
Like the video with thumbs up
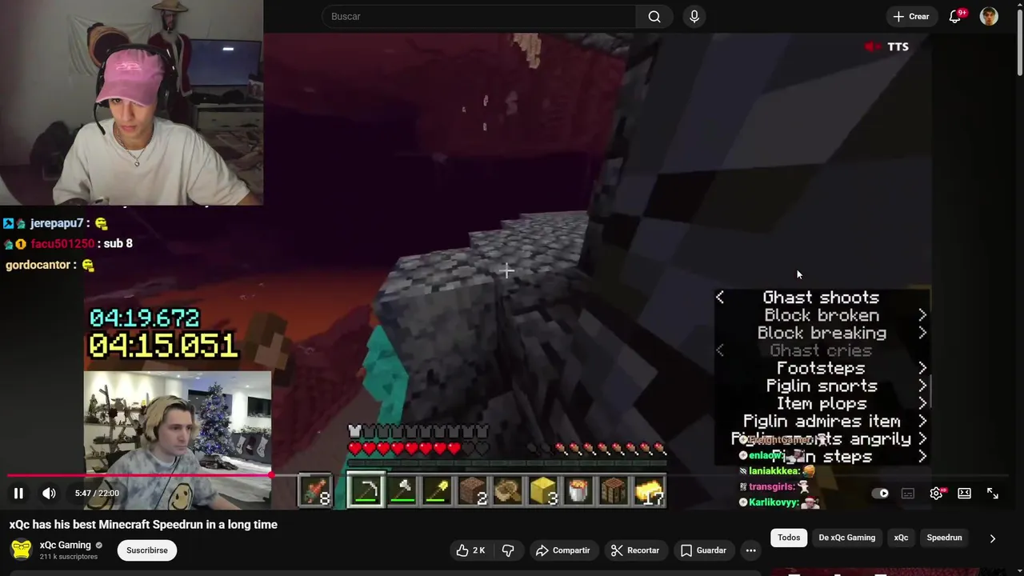(470, 550)
